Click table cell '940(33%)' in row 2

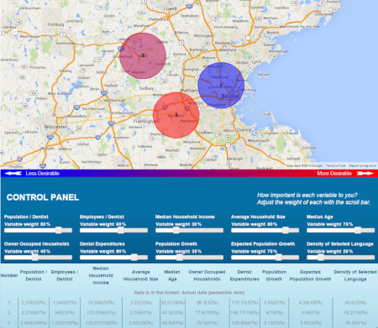point(65,313)
